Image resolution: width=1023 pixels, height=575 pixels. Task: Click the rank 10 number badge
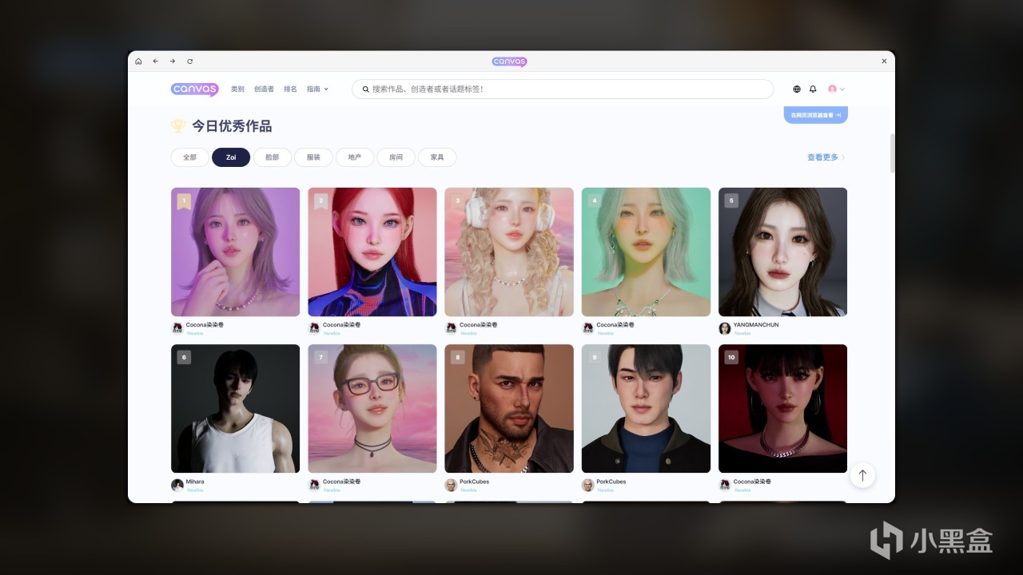tap(731, 357)
